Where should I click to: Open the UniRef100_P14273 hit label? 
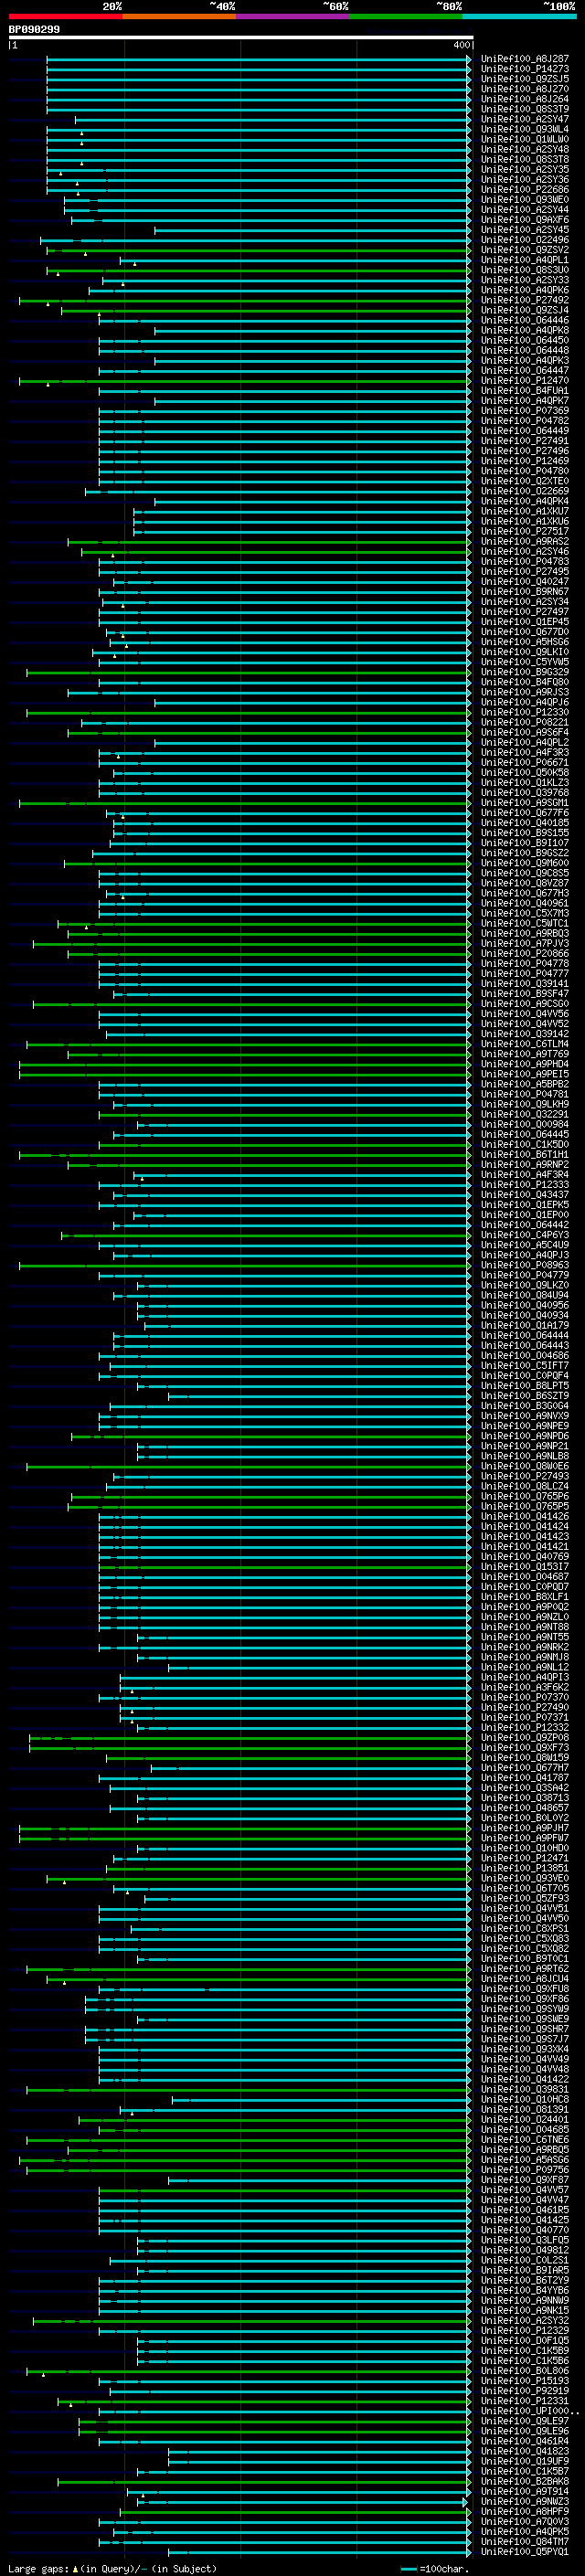[x=525, y=69]
